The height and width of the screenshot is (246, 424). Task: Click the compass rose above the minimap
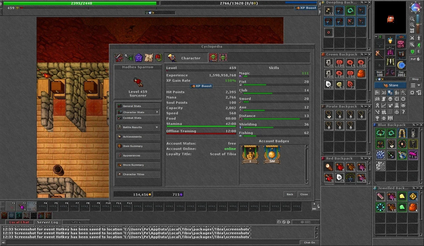point(415,8)
